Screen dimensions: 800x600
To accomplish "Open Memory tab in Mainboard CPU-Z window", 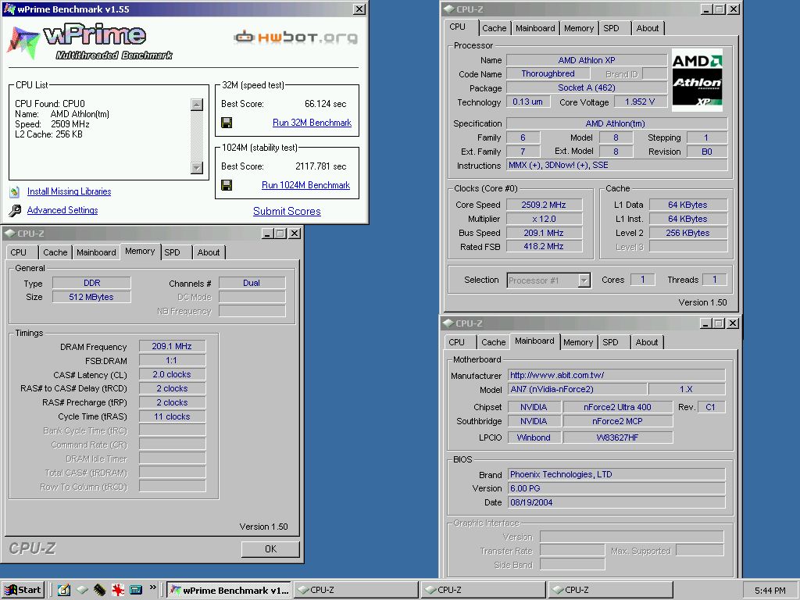I will coord(578,342).
